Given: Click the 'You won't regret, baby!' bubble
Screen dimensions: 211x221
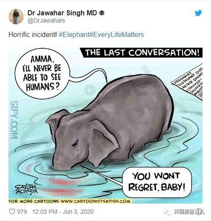Looking at the screenshot, I should click(157, 182).
